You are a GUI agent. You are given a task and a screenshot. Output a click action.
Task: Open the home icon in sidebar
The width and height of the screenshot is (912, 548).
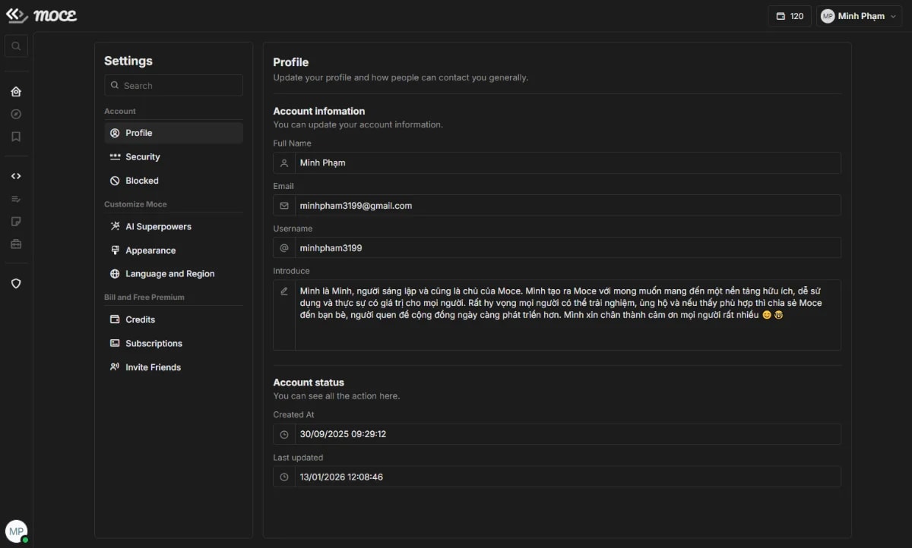tap(16, 92)
